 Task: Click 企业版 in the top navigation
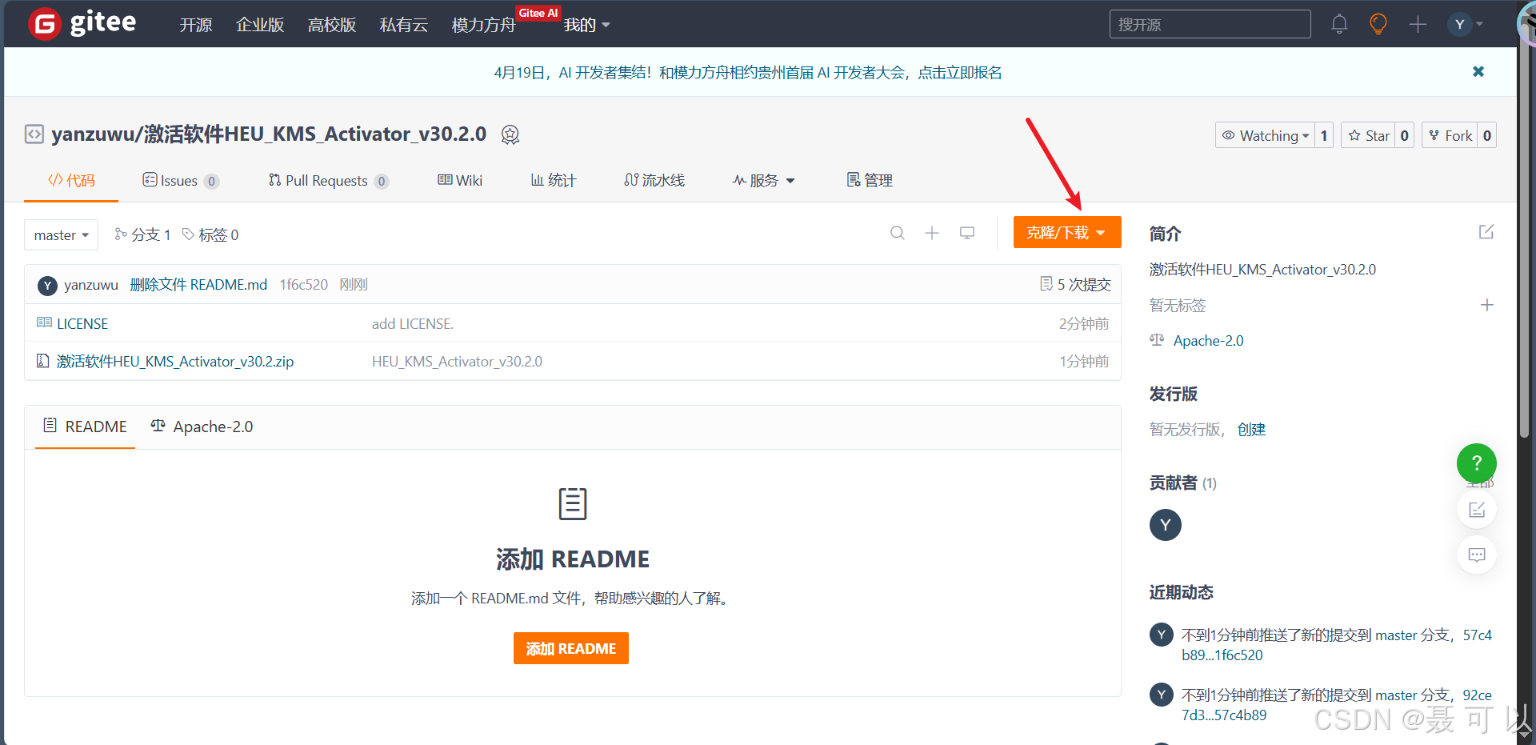pyautogui.click(x=260, y=25)
